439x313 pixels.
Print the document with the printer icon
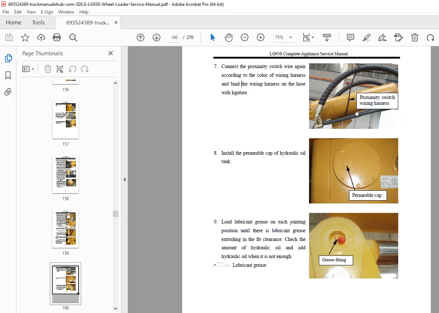(x=57, y=37)
